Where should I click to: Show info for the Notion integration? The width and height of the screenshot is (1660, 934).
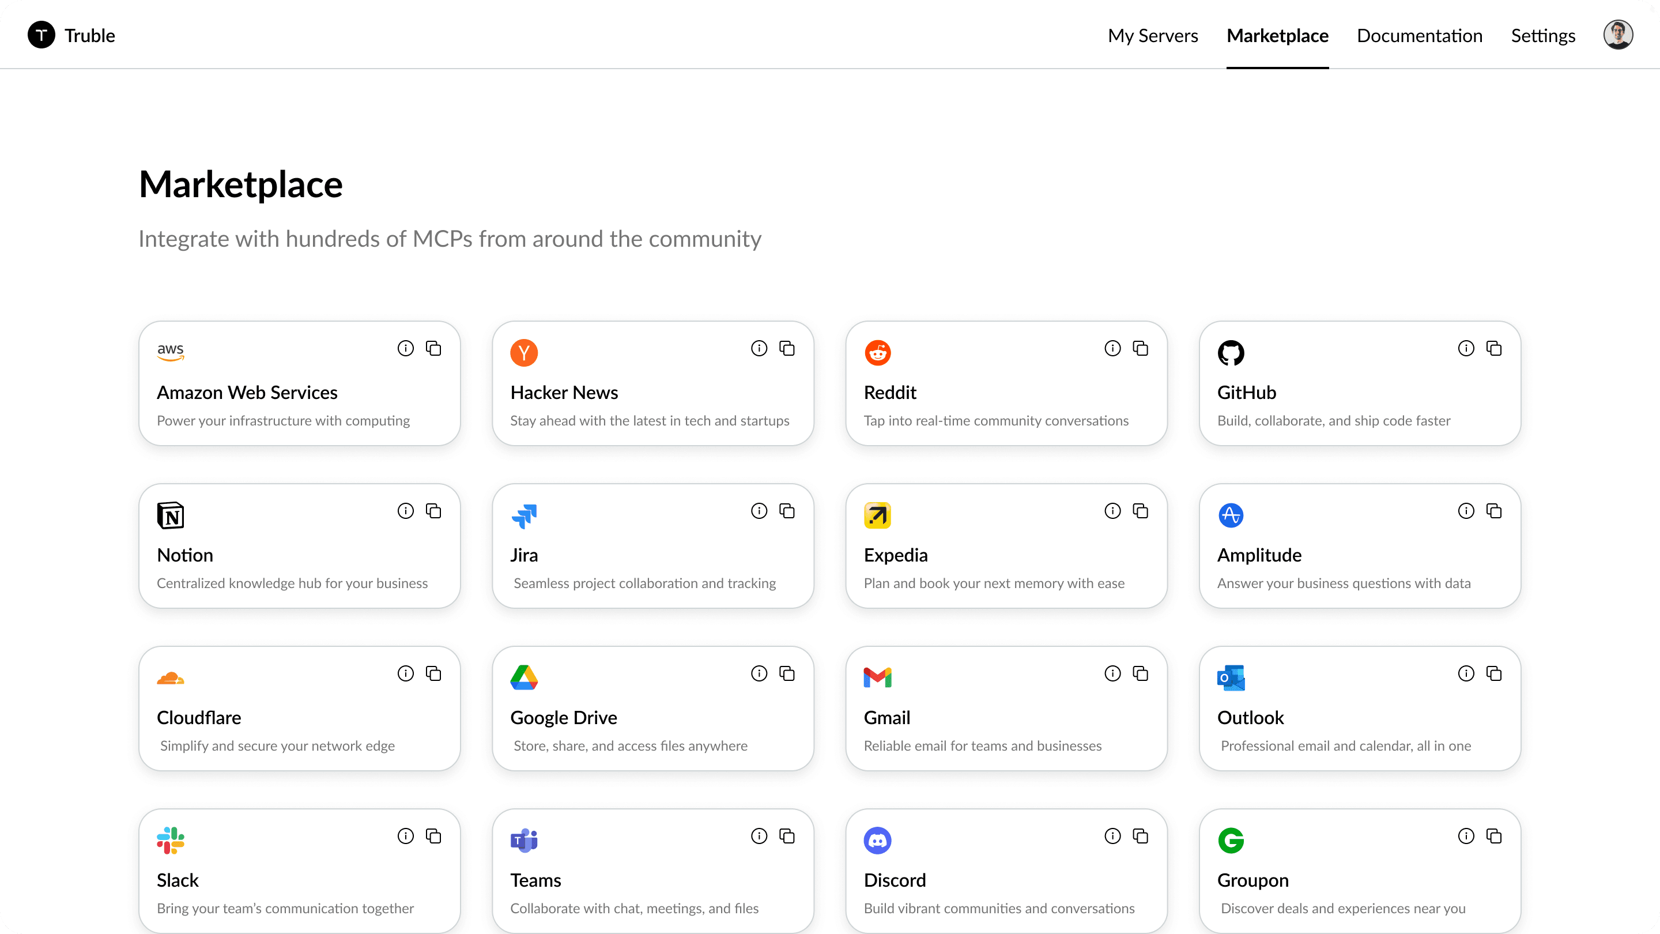click(405, 511)
